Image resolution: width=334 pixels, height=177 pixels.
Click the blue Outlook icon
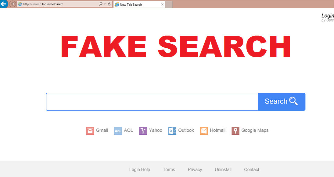pyautogui.click(x=172, y=131)
